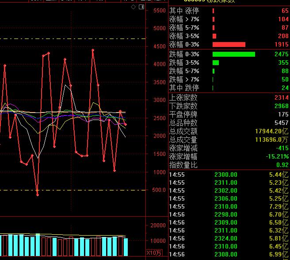This screenshot has width=290, height=260.
Task: Click the declining count 2968
Action: 282,106
